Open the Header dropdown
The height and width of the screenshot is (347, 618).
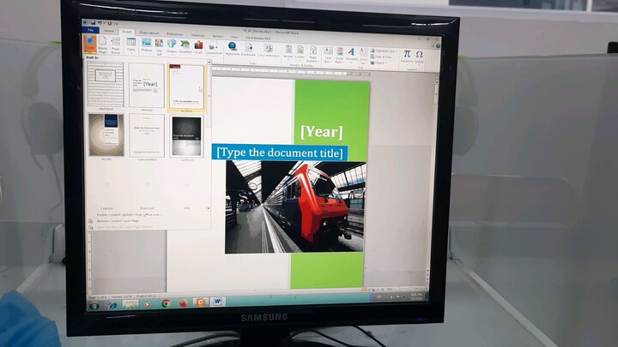[x=288, y=52]
